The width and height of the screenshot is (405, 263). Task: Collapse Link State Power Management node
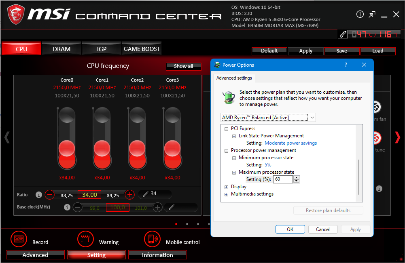pyautogui.click(x=234, y=136)
